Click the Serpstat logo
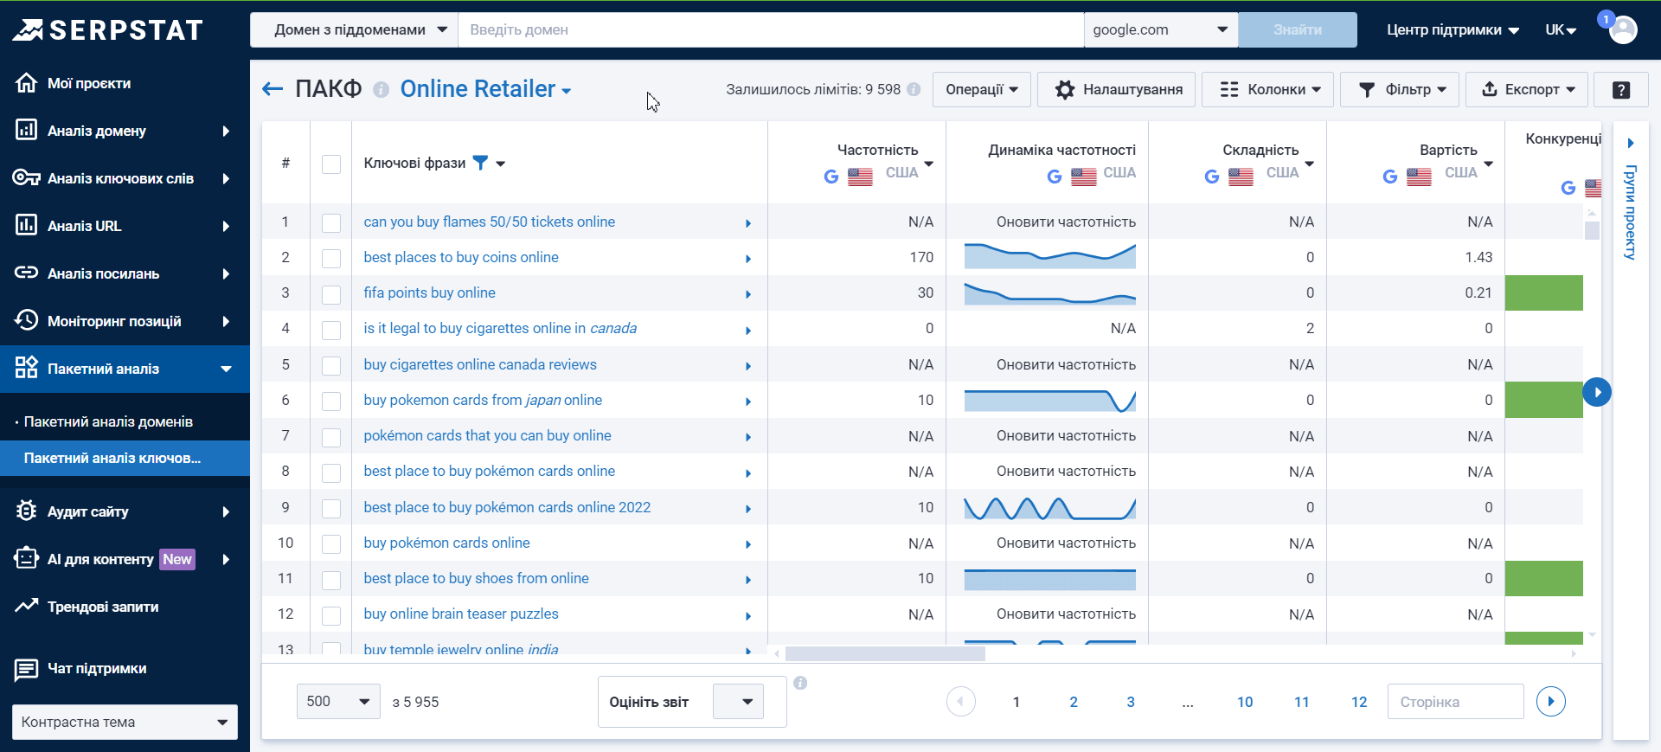Screen dimensions: 1661x752 click(x=107, y=30)
